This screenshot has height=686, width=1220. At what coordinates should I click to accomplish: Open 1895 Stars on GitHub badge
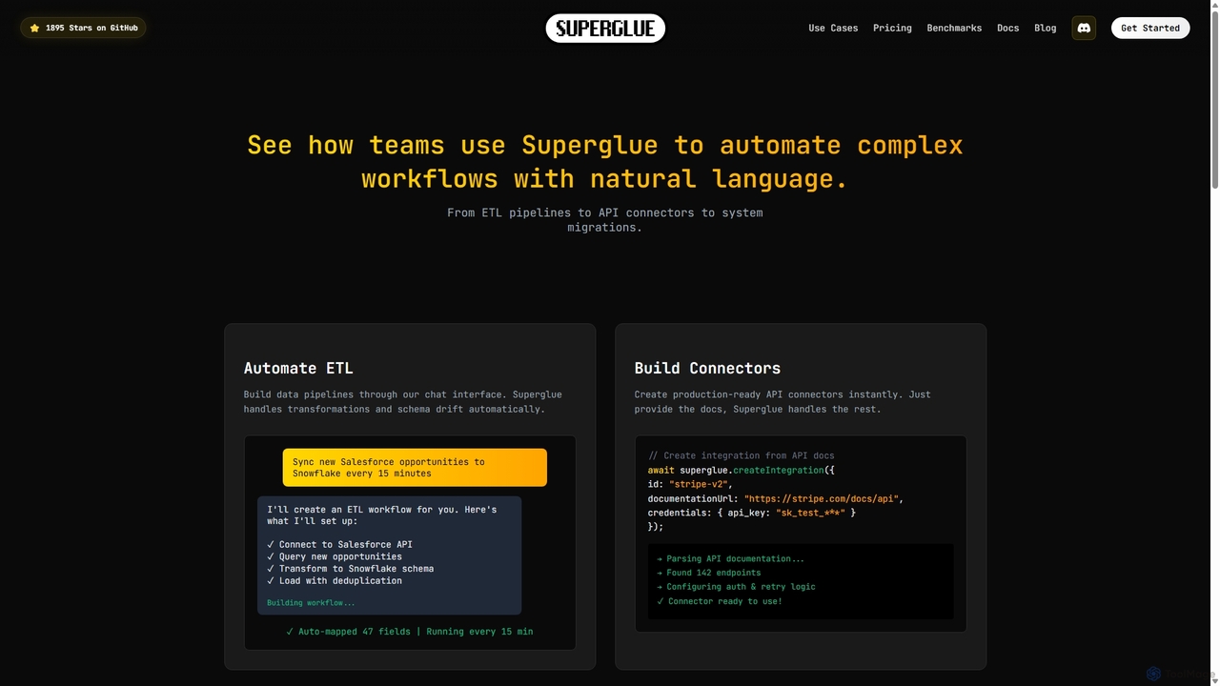point(83,28)
